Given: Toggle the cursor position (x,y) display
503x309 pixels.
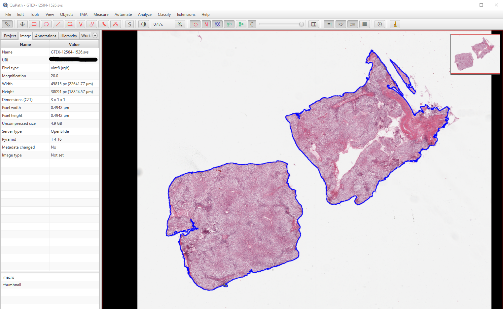Looking at the screenshot, I should (x=341, y=24).
